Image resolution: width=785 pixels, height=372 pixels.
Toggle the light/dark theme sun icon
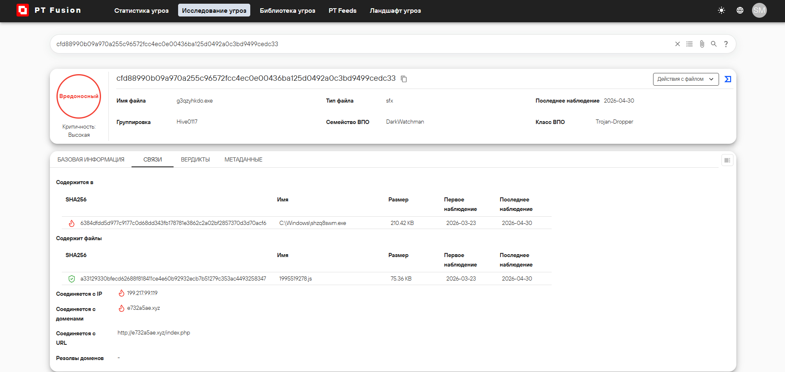coord(722,10)
